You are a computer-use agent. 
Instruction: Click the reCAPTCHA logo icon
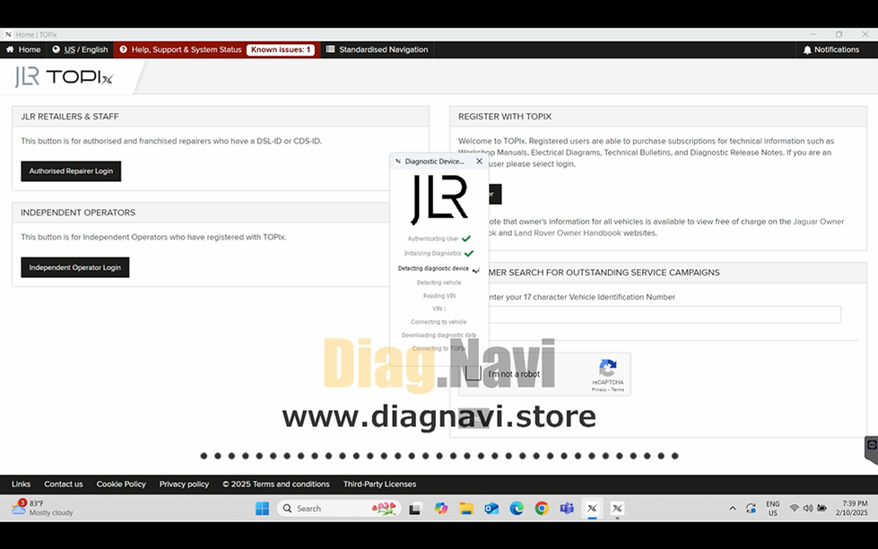tap(607, 368)
